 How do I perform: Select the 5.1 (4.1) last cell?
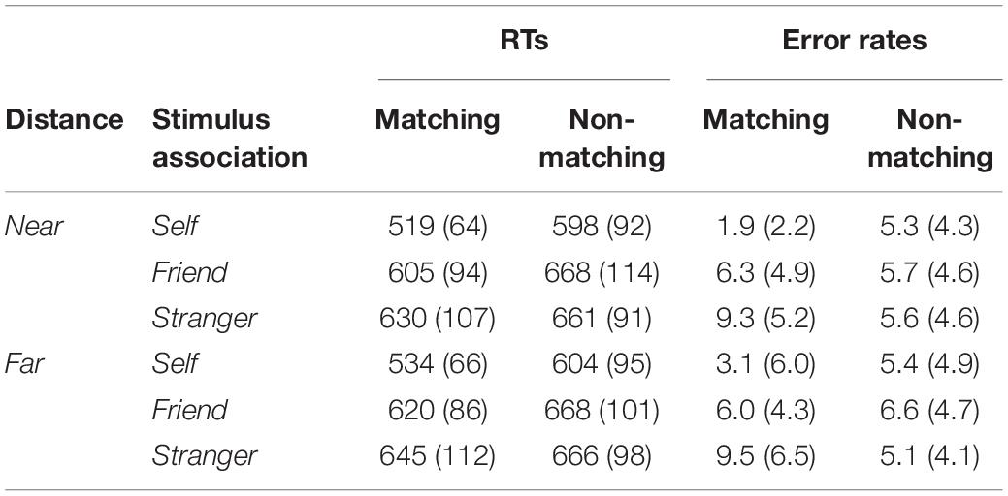pyautogui.click(x=929, y=457)
